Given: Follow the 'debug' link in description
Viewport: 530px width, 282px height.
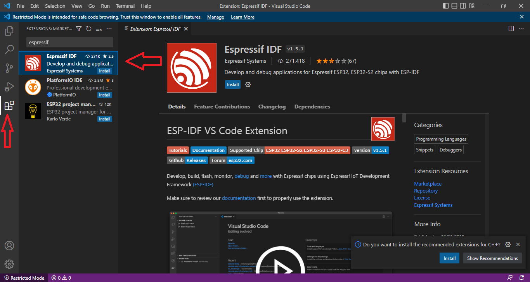Looking at the screenshot, I should coord(241,176).
